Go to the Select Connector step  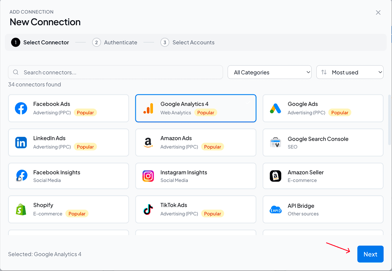click(40, 42)
